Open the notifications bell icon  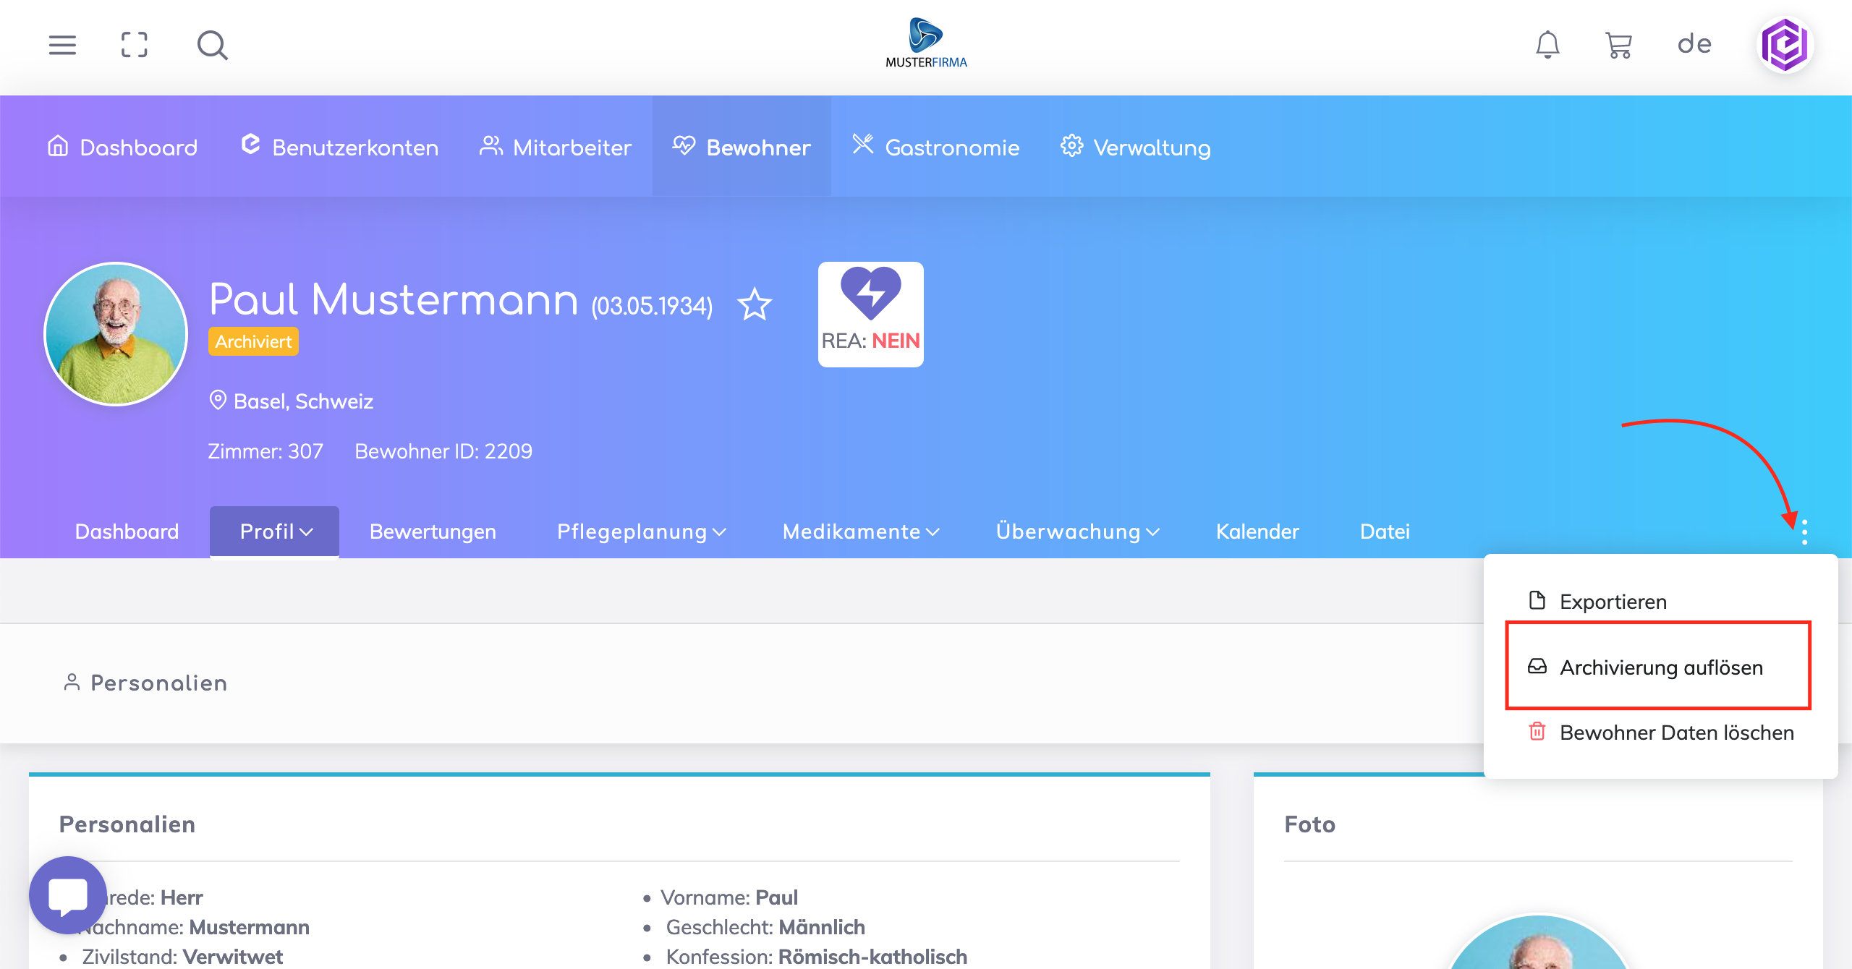[1547, 45]
